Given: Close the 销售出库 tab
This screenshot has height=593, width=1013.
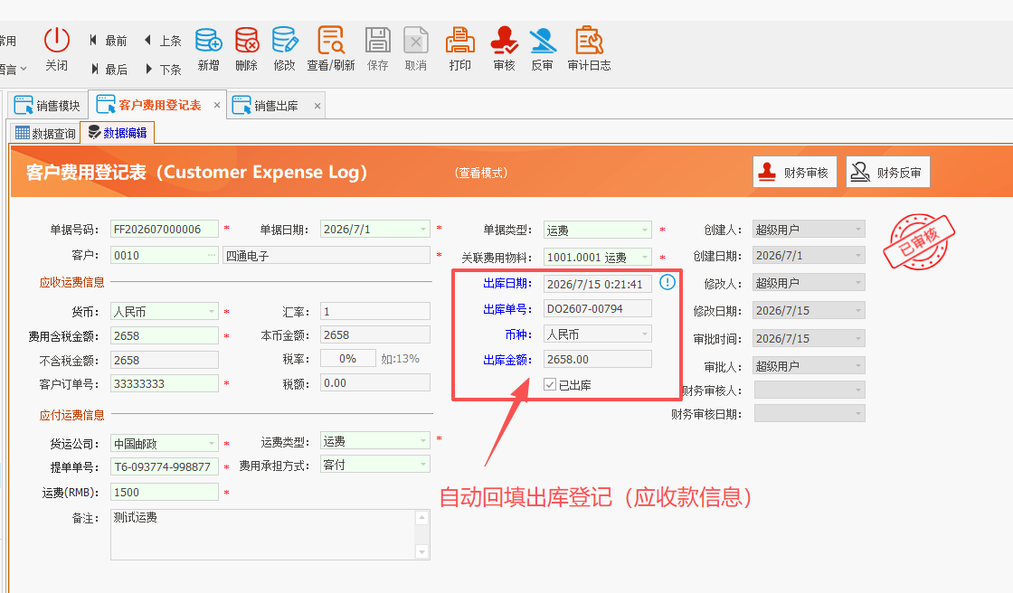Looking at the screenshot, I should (x=317, y=106).
